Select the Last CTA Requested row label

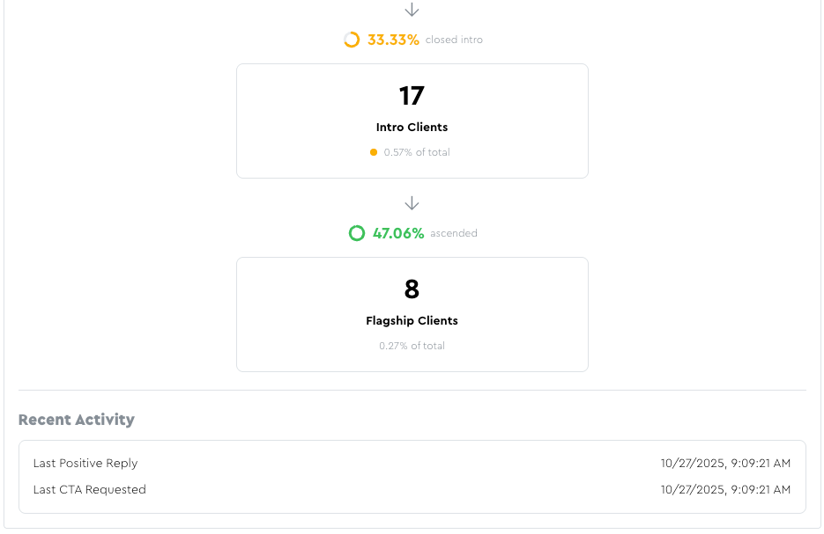90,489
